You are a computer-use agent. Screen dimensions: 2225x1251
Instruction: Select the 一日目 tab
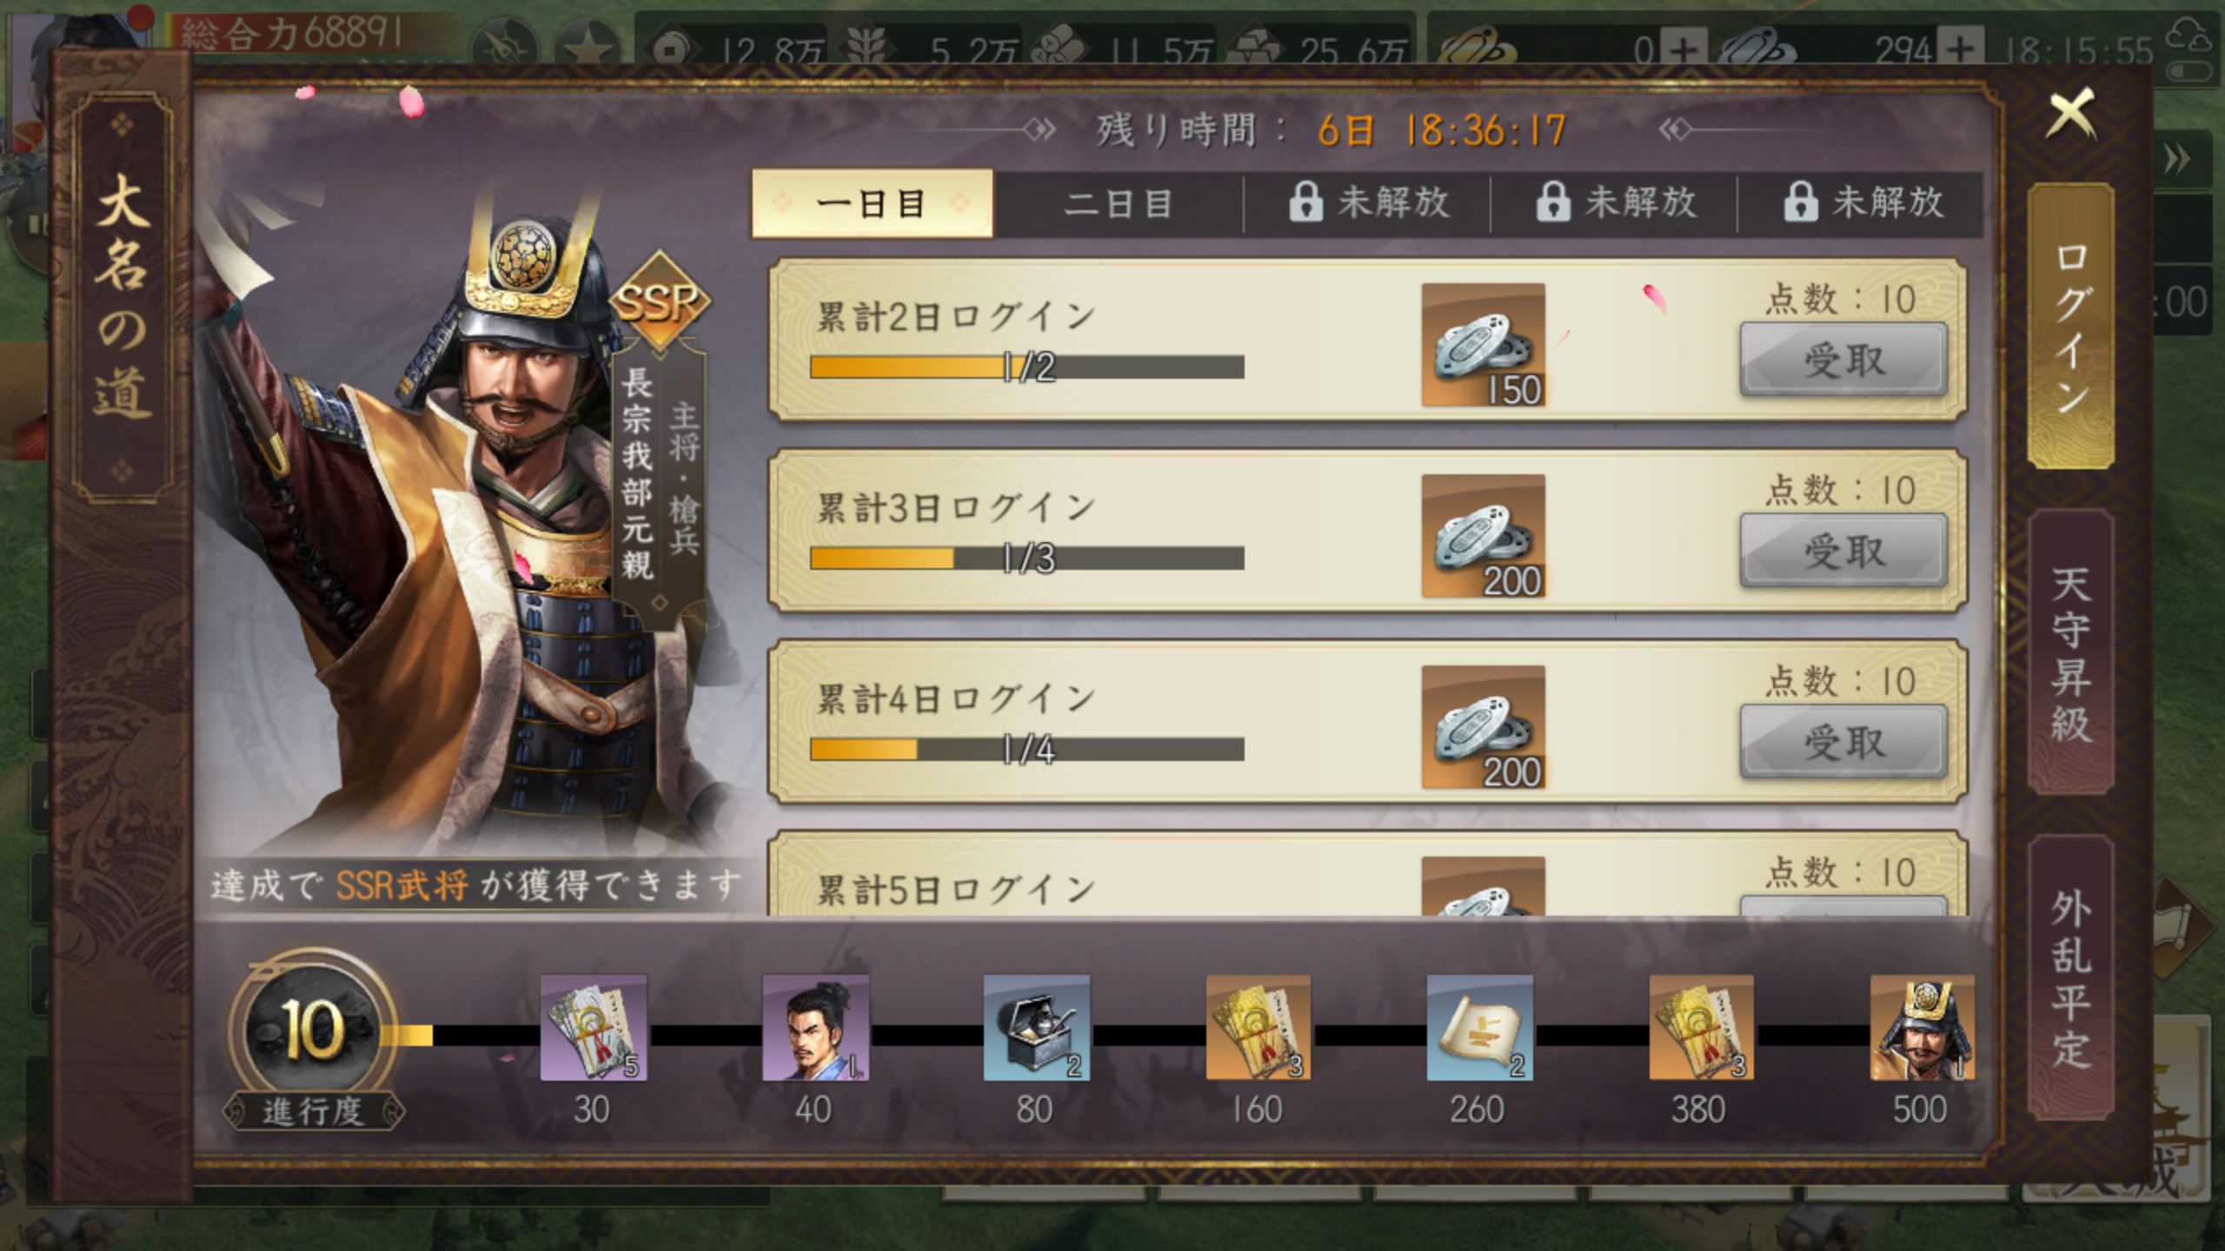pyautogui.click(x=872, y=204)
